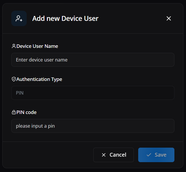Click the lock icon beside PIN code

click(14, 112)
